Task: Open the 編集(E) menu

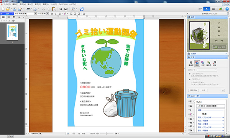Action: tap(15, 4)
